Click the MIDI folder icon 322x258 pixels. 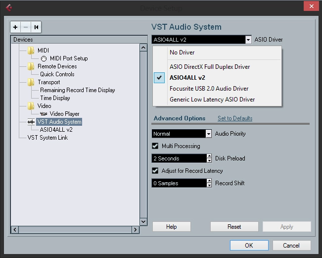tap(31, 51)
